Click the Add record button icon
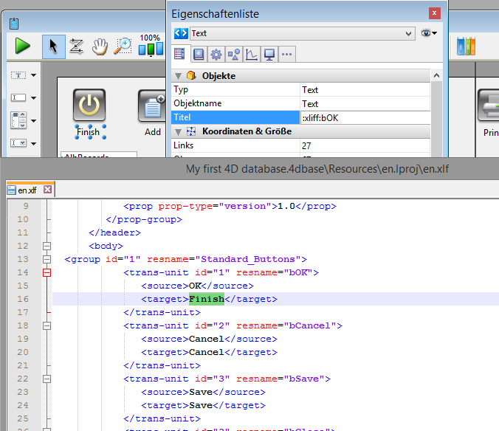Screen dimensions: 499x431 (153, 106)
